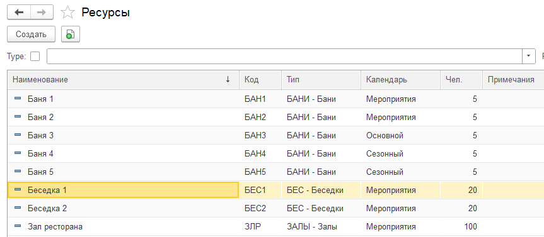Image resolution: width=544 pixels, height=237 pixels.
Task: Go back with the left arrow button
Action: [x=19, y=13]
